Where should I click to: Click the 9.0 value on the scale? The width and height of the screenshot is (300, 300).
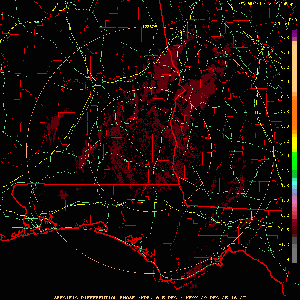click(285, 52)
